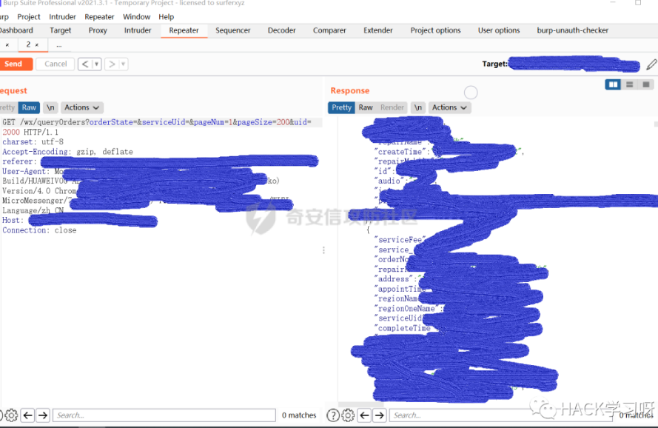Screen dimensions: 658x428
Task: Select Repeater request tab 2
Action: pos(29,44)
